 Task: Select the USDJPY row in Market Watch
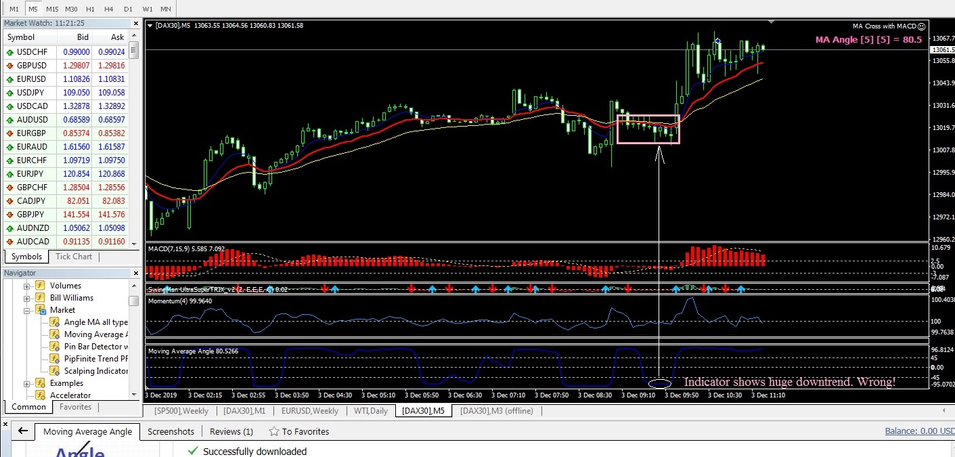coord(66,93)
